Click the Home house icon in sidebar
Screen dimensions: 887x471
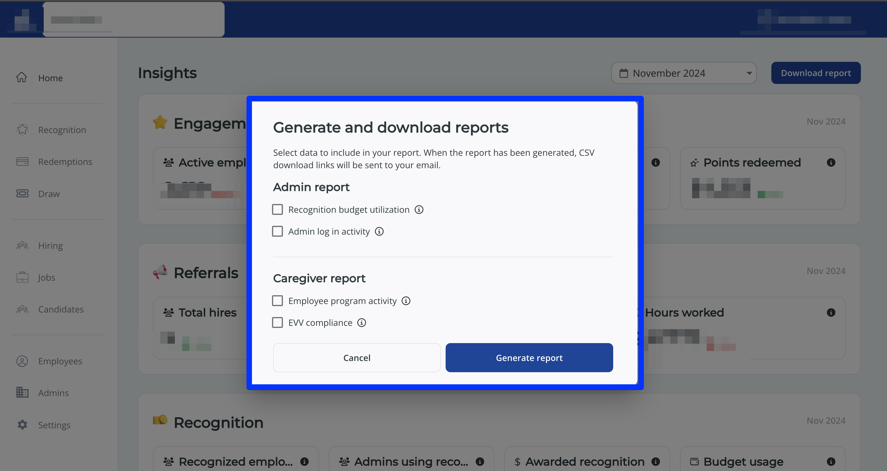[22, 77]
